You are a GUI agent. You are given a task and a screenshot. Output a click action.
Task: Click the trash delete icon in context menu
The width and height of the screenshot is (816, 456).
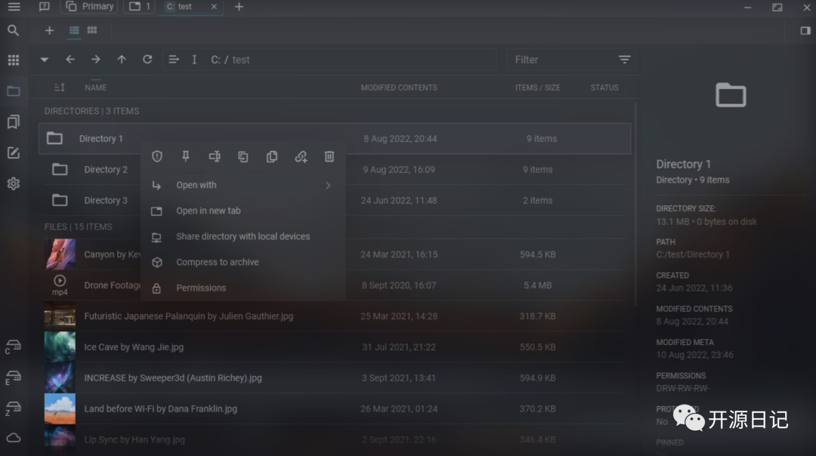point(329,156)
